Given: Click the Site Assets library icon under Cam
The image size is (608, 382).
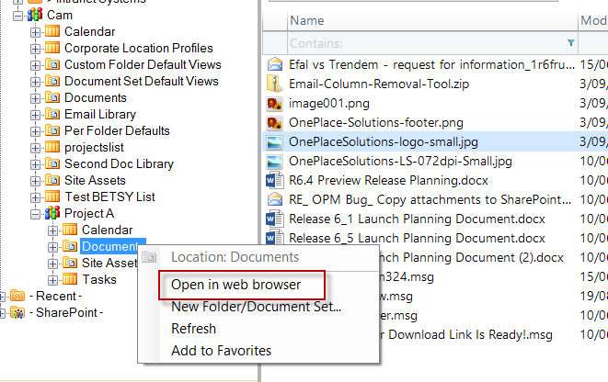Looking at the screenshot, I should (x=52, y=181).
